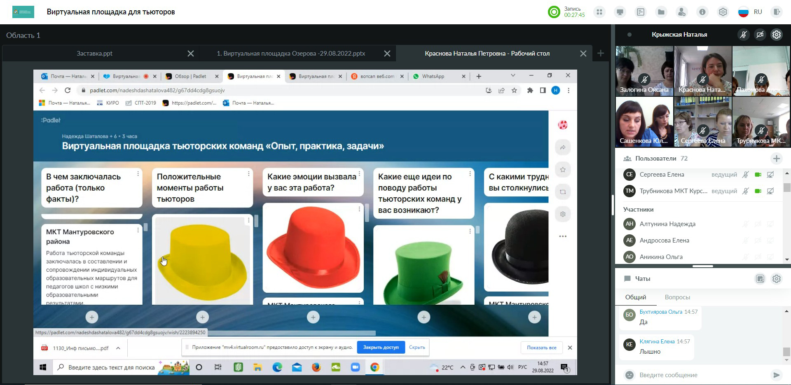Screen dimensions: 791x385
Task: Switch to Общий chat tab
Action: (x=636, y=297)
